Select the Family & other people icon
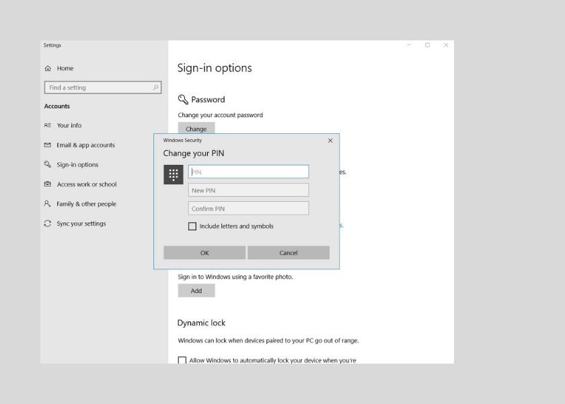The height and width of the screenshot is (404, 565). (47, 203)
